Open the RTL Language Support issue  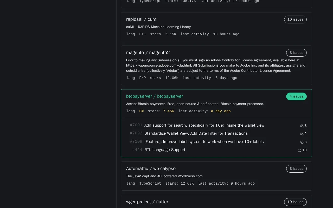coord(165,150)
